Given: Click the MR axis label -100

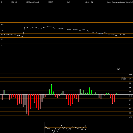Looking at the screenshot, I should 130,117.
